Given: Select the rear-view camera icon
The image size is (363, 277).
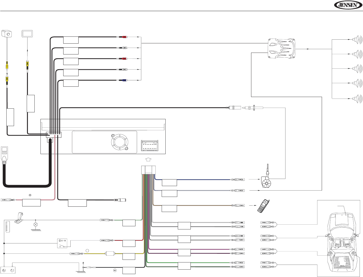Looking at the screenshot, I should tap(7, 34).
